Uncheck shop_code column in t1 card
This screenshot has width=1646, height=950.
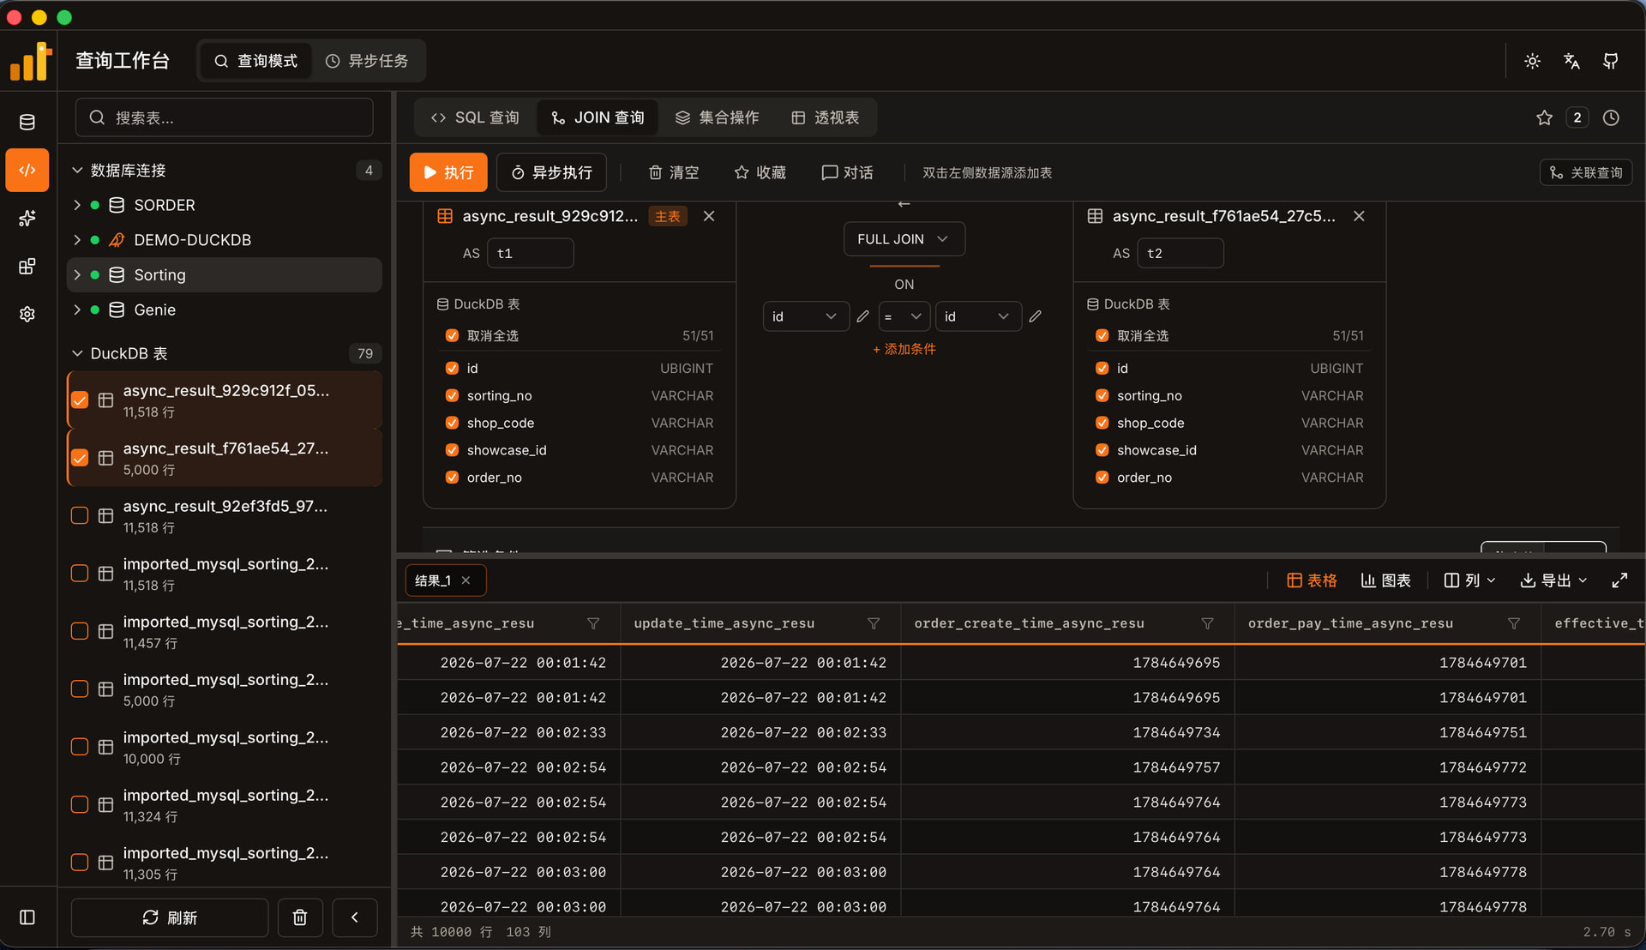tap(452, 424)
